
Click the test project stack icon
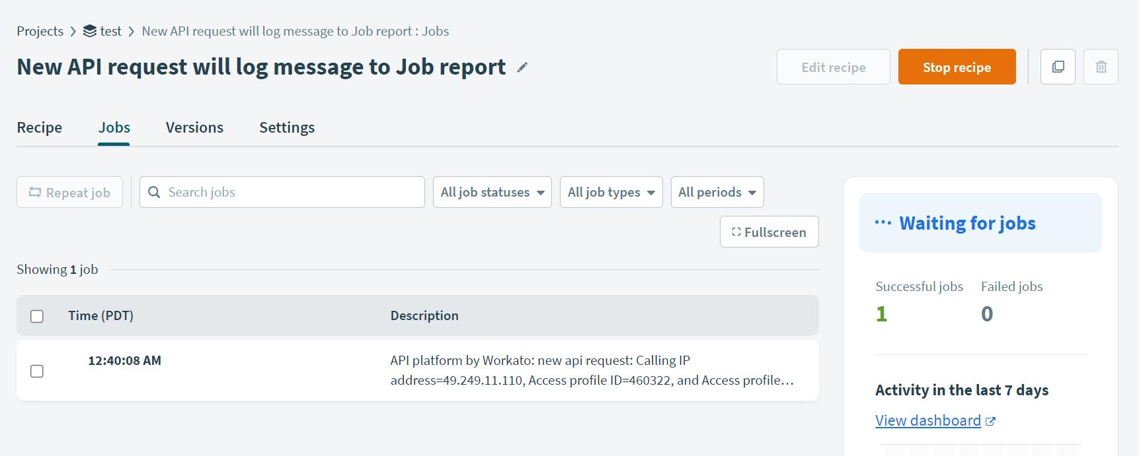point(90,31)
